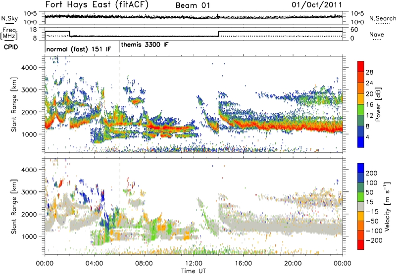396x274 pixels.
Task: Click the CPID change marker at 06:00
Action: tap(120, 46)
